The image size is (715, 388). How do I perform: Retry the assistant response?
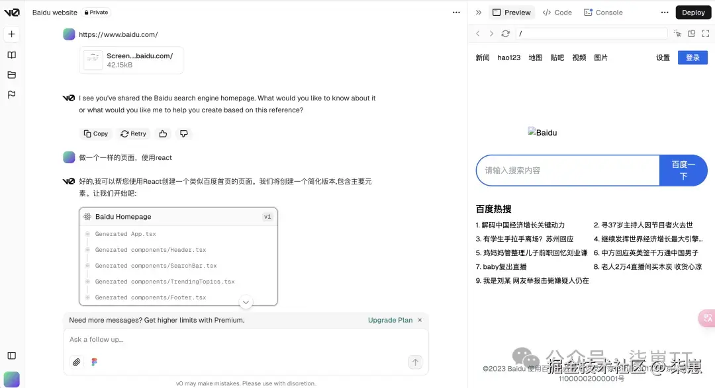click(133, 134)
